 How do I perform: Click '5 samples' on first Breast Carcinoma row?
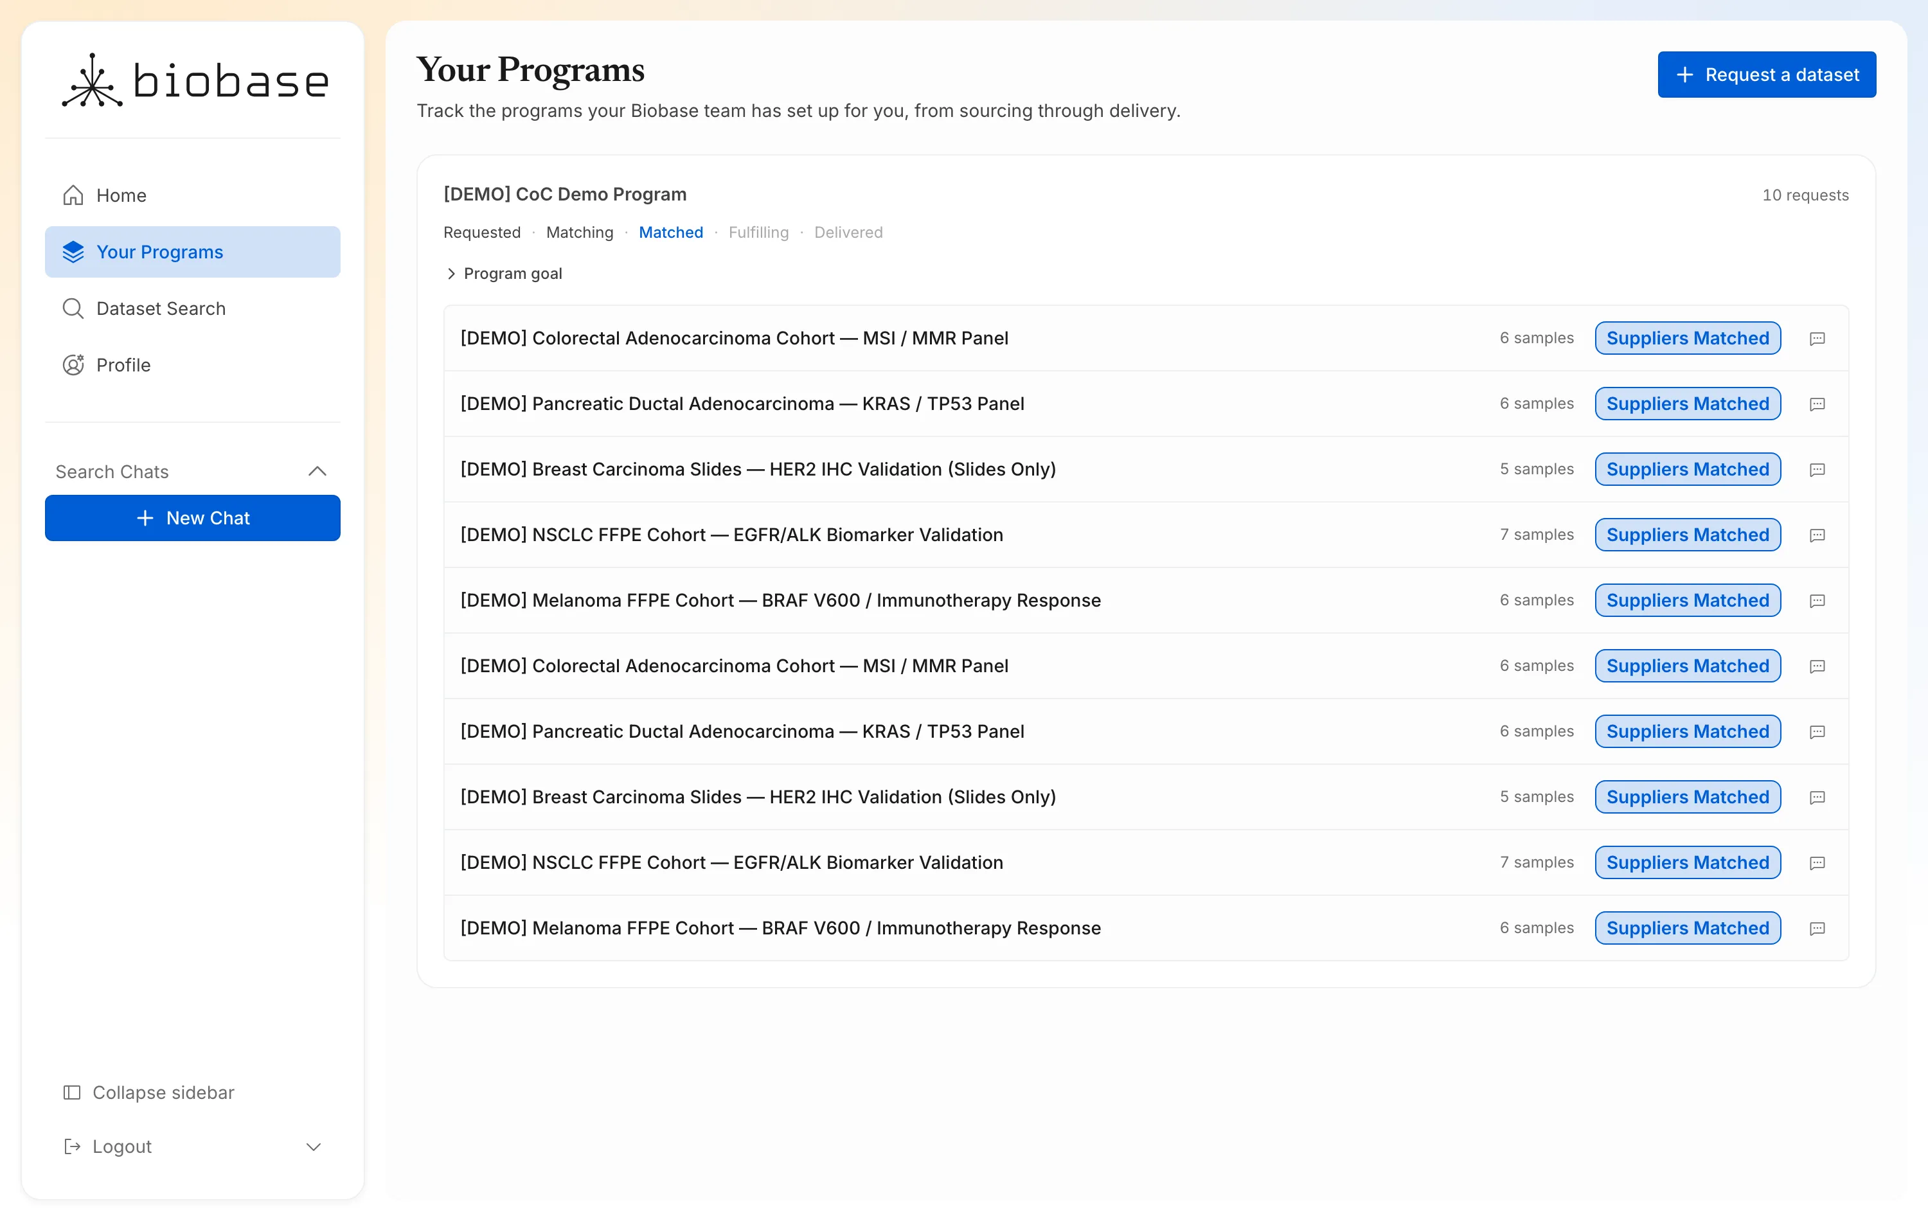point(1537,469)
